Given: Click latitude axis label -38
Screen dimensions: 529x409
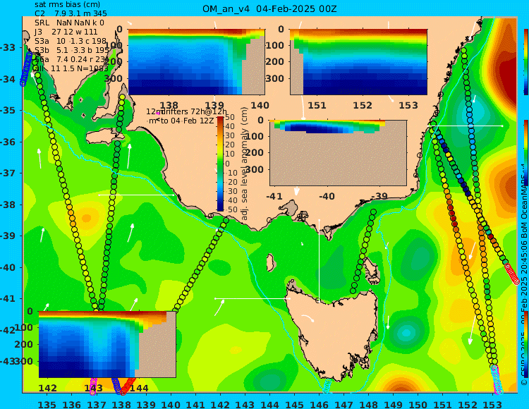Looking at the screenshot, I should tap(8, 204).
